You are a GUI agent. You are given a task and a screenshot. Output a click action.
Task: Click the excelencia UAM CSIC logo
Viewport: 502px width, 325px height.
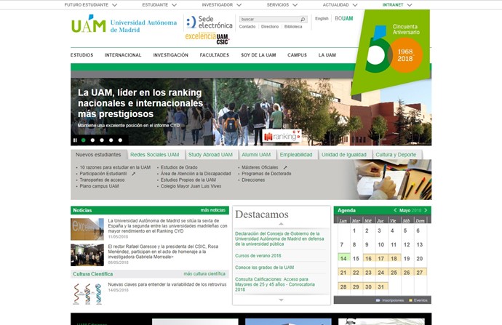[207, 39]
